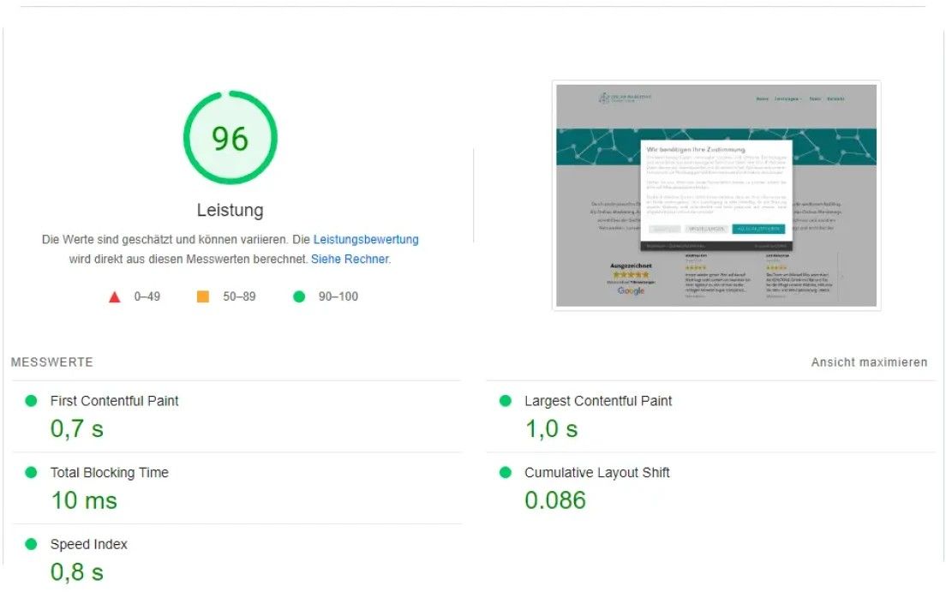
Task: Open the Siehe Rechner link
Action: (x=350, y=259)
